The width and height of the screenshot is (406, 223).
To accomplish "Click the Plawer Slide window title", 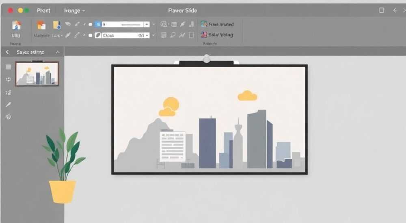I will (183, 11).
